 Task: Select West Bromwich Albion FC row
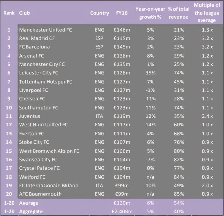click(120, 151)
